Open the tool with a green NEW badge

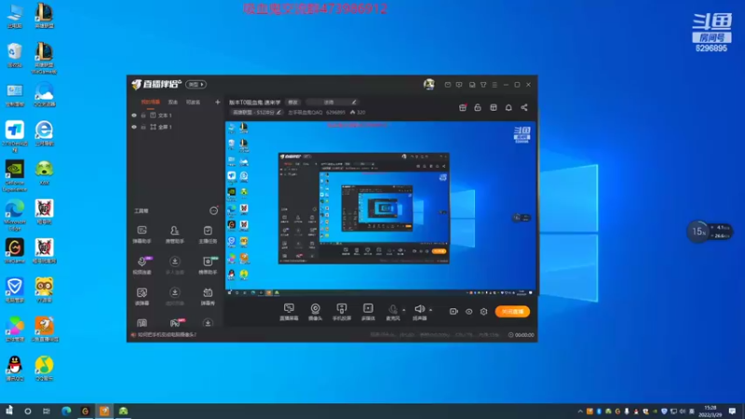[x=208, y=265]
